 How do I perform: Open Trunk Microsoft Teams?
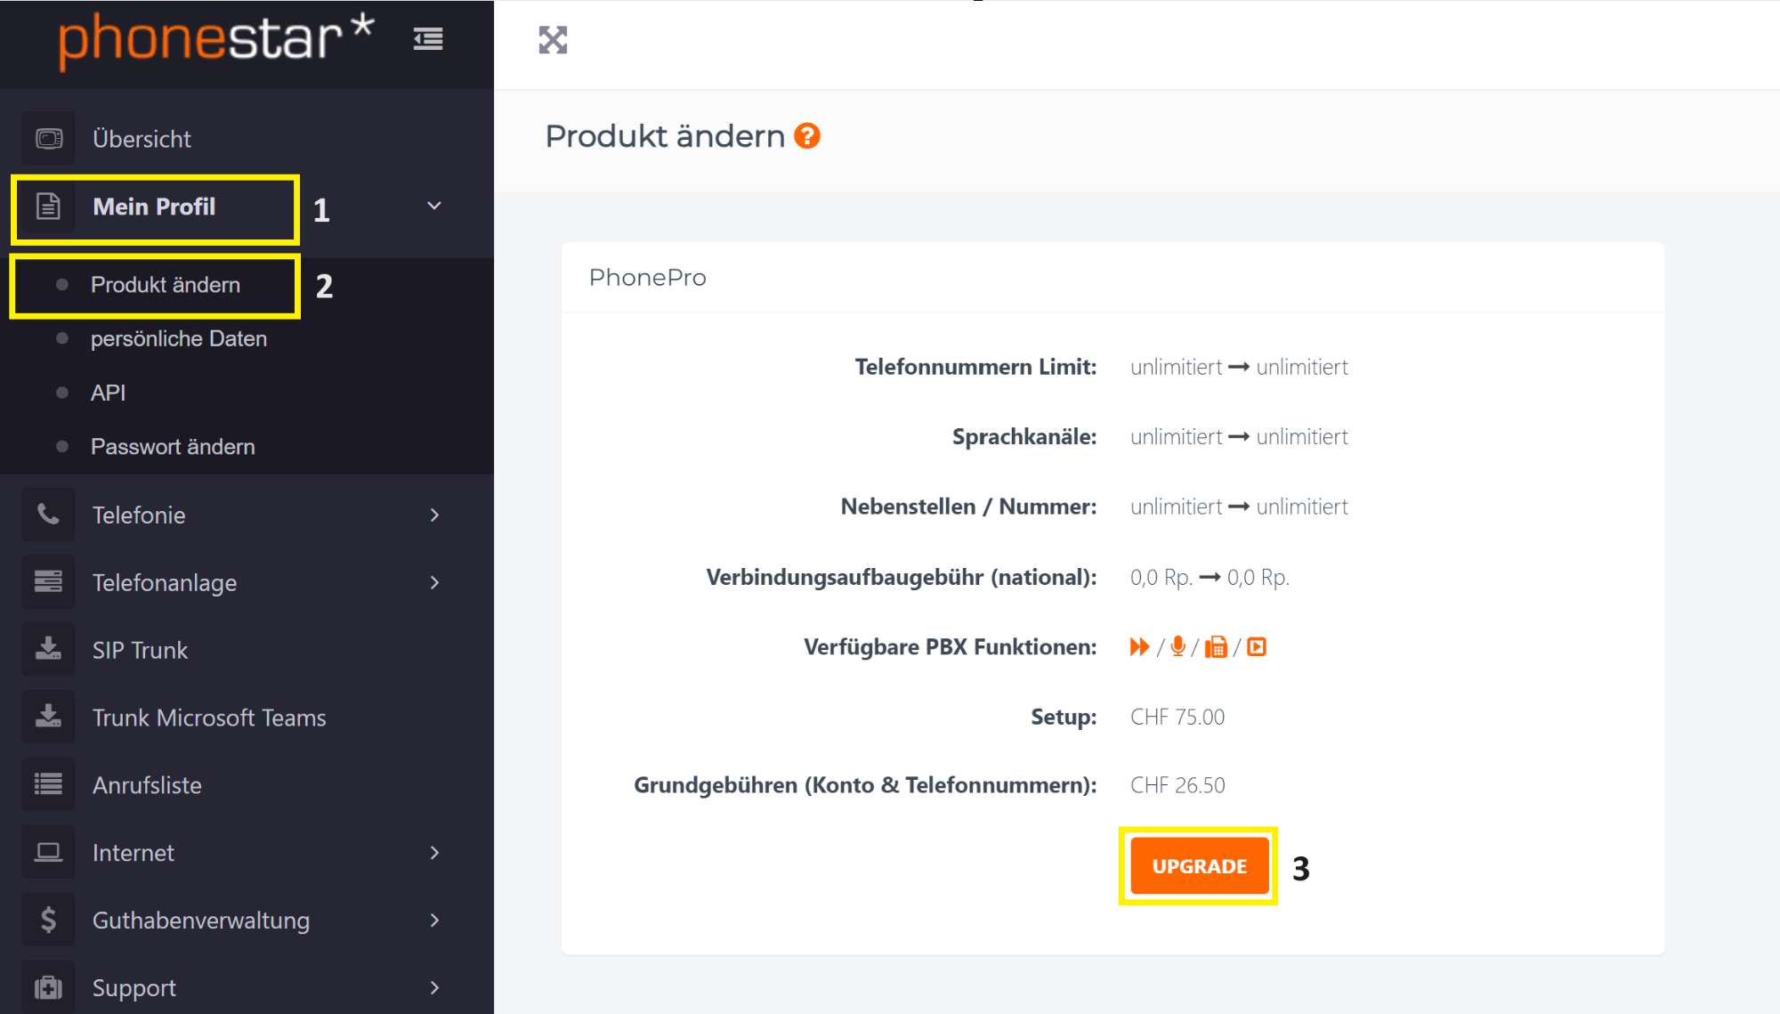pyautogui.click(x=209, y=718)
